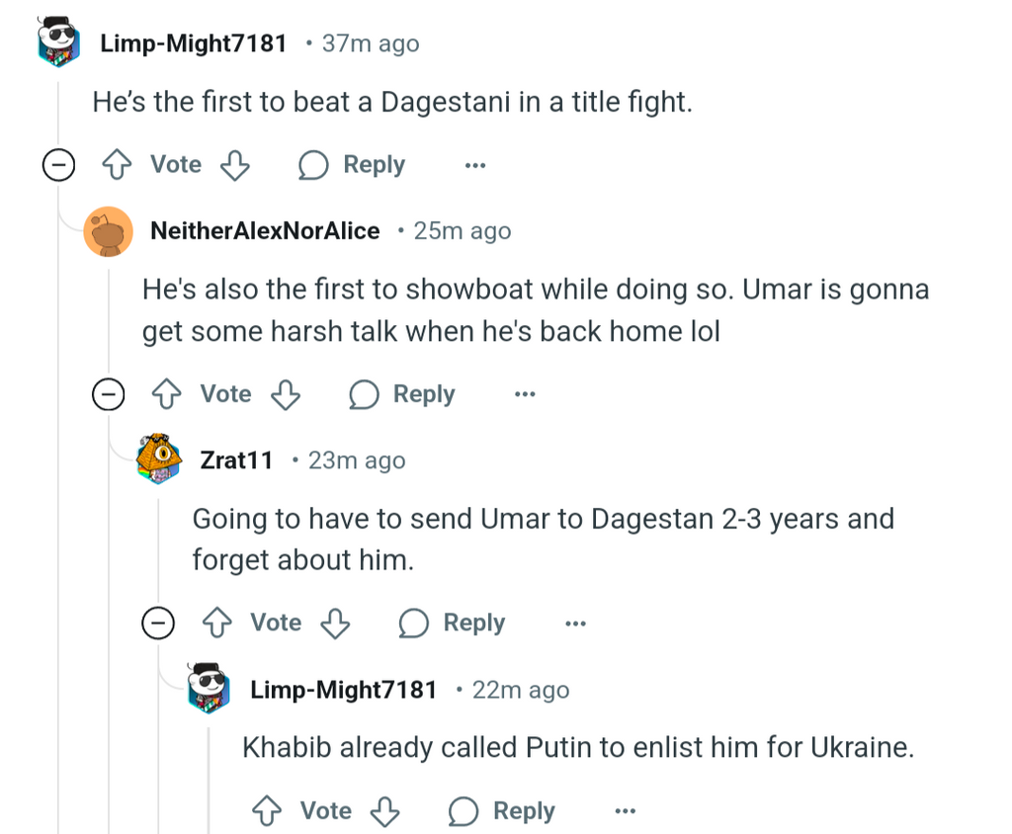Collapse Zrat11's comment thread

click(158, 624)
